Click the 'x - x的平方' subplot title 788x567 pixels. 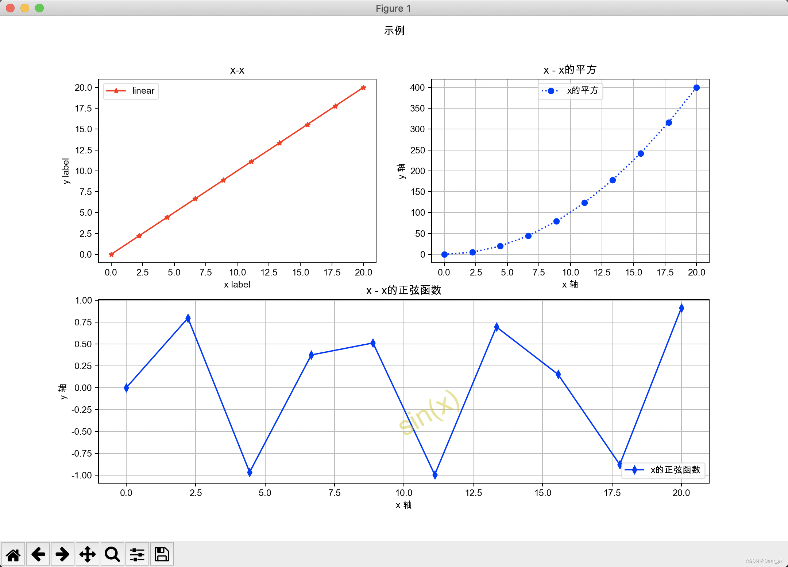[x=570, y=70]
